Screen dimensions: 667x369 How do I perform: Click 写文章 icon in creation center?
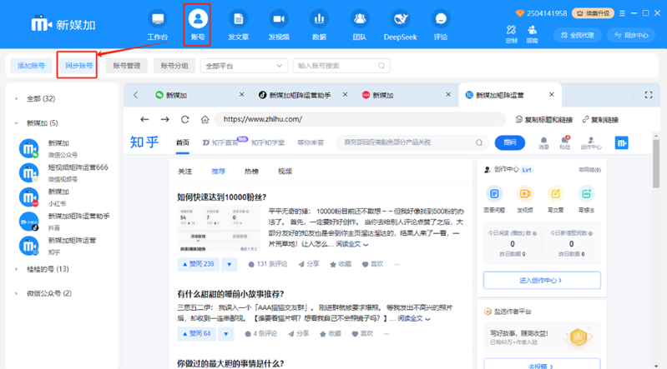pyautogui.click(x=555, y=194)
